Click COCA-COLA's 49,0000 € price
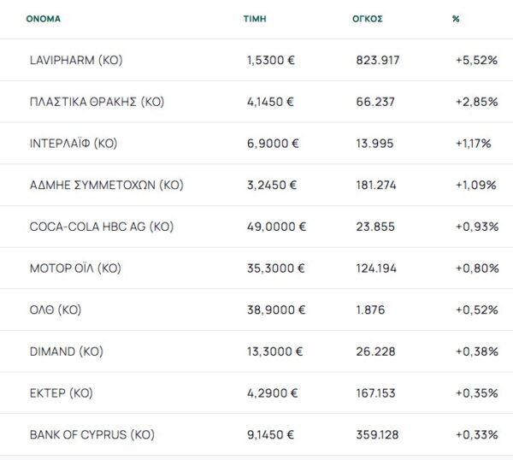This screenshot has height=460, width=513. [276, 227]
